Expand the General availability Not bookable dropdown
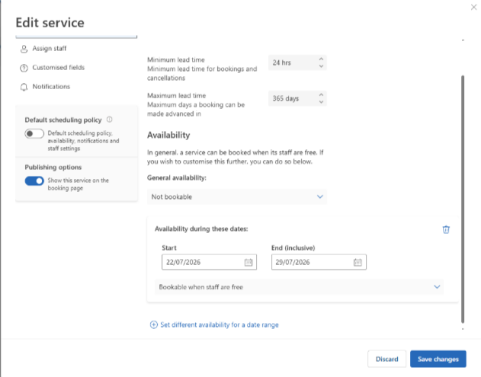This screenshot has height=377, width=481. (237, 196)
